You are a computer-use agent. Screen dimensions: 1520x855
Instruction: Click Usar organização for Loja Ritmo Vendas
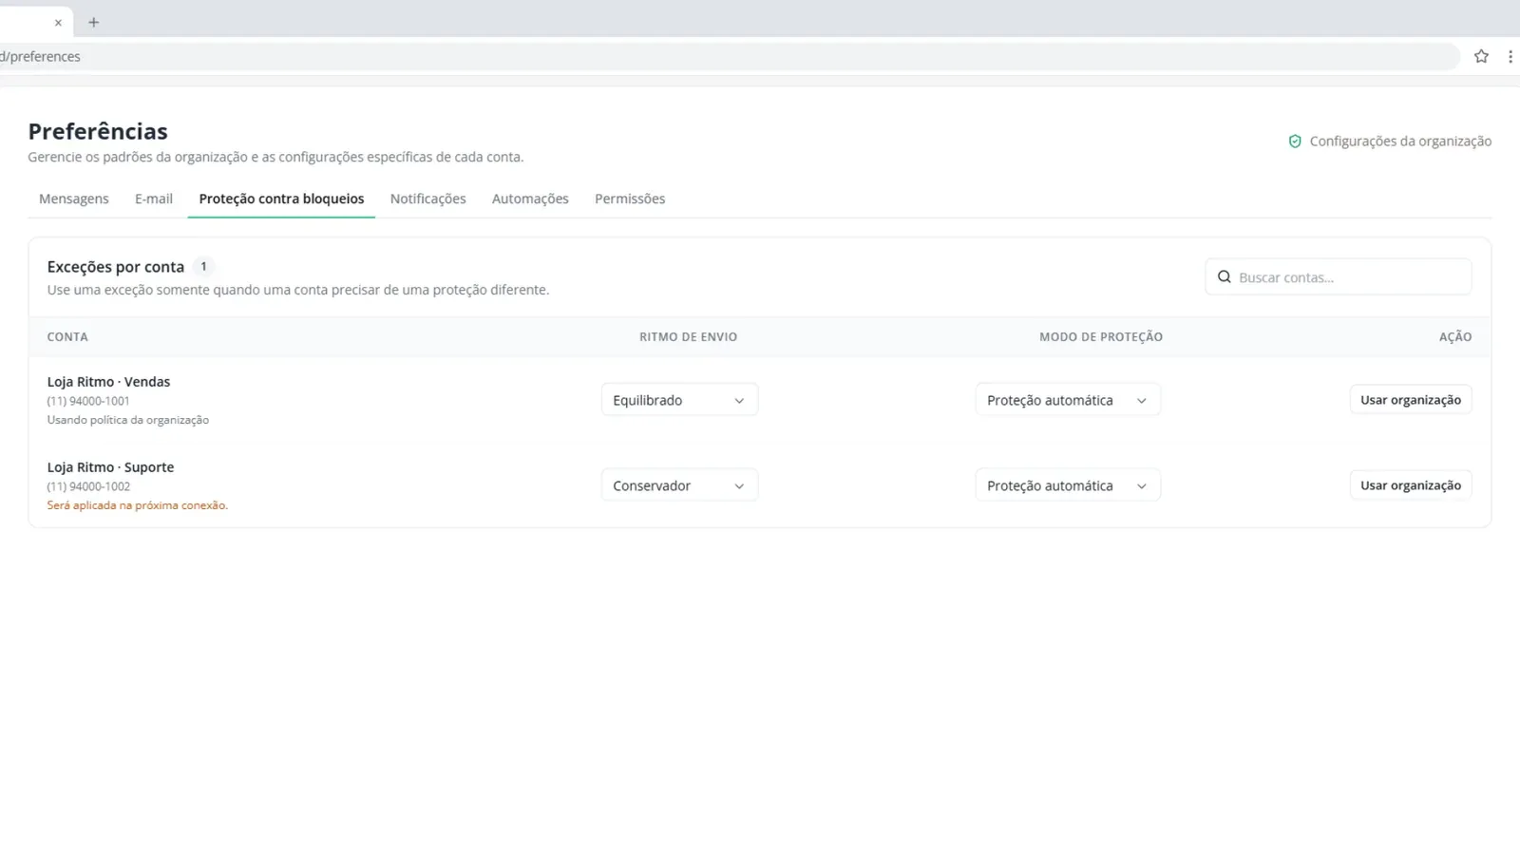(1411, 400)
